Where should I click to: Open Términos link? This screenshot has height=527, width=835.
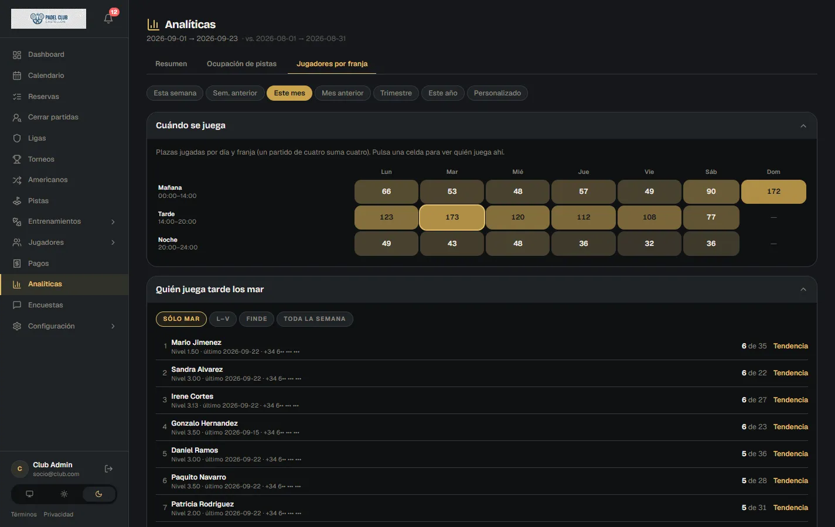24,515
